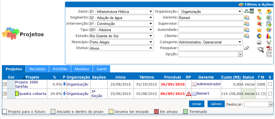Click the green color swatch beside Quadra coberta

pos(17,94)
